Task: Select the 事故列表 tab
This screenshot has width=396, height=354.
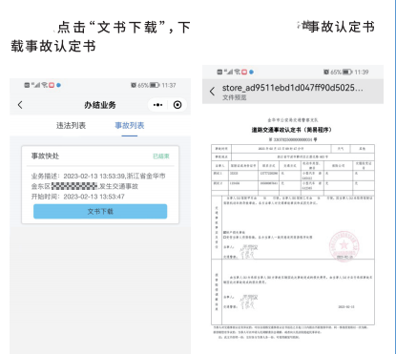Action: (x=130, y=125)
